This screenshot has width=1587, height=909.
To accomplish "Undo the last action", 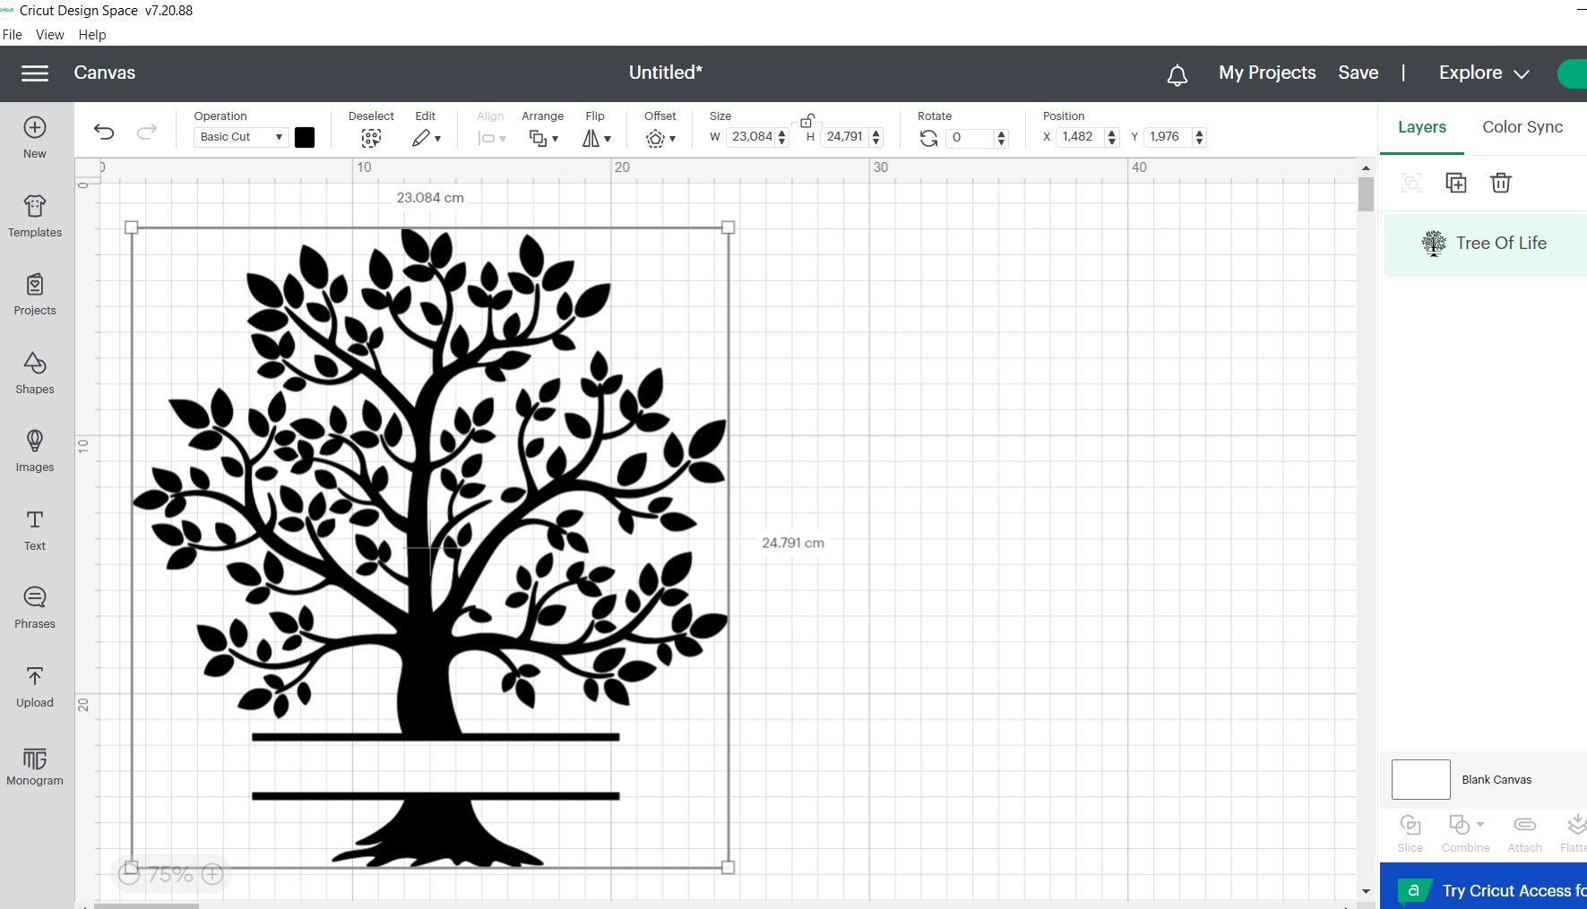I will pos(104,132).
